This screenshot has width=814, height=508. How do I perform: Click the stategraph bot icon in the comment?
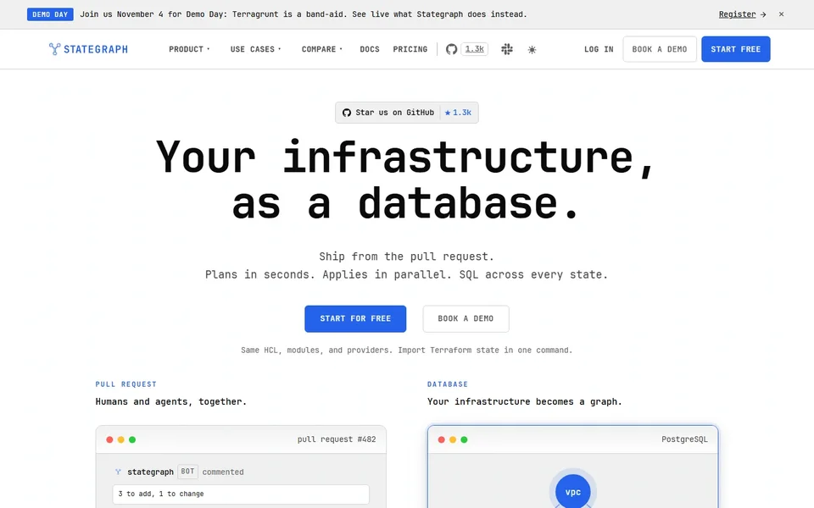pos(118,472)
